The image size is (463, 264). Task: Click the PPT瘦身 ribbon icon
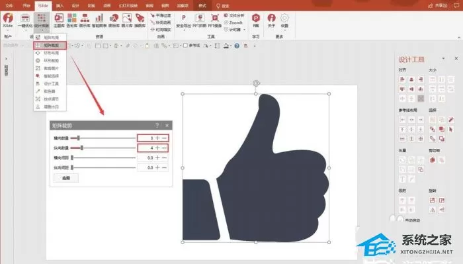pos(215,21)
